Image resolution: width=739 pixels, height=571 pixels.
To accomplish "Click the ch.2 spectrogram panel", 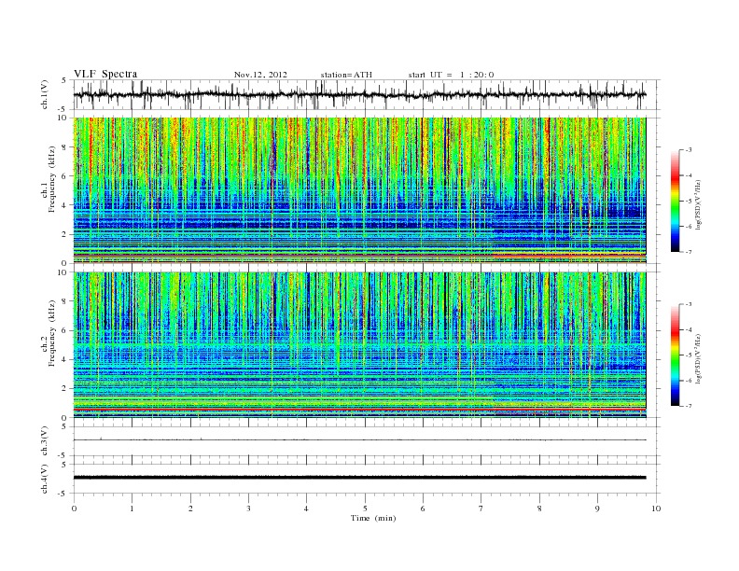I will pyautogui.click(x=359, y=345).
